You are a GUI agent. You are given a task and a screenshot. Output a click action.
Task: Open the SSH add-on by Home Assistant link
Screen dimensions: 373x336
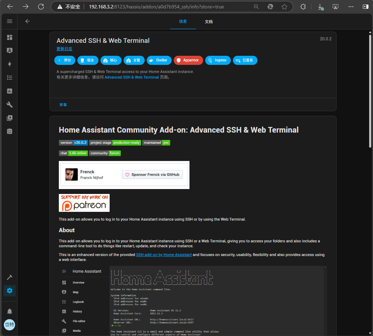[164, 255]
